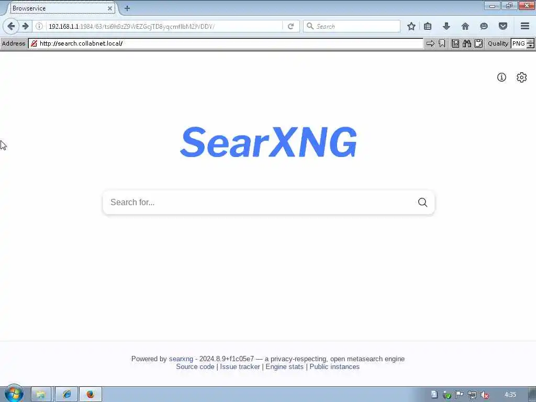This screenshot has height=402, width=536.
Task: Click the Browservice clipboard icon
Action: click(x=478, y=43)
